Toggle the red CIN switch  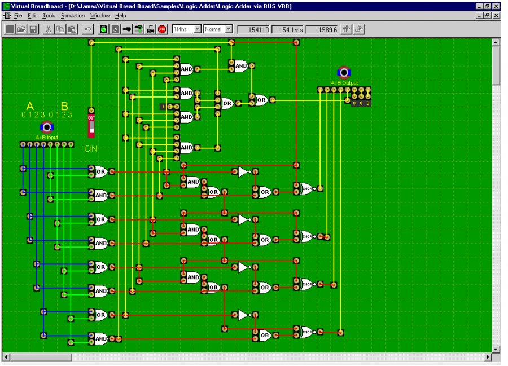pyautogui.click(x=91, y=126)
